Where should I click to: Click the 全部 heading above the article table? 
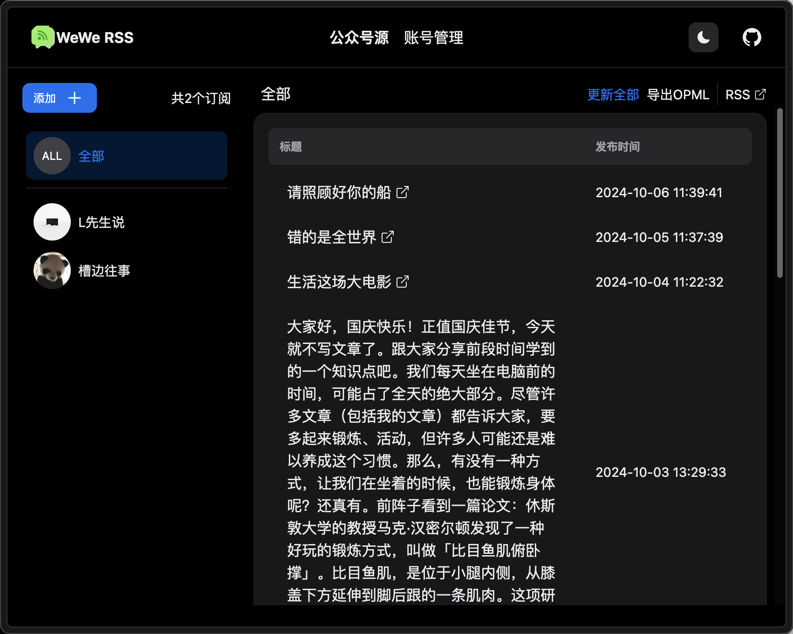click(x=276, y=94)
